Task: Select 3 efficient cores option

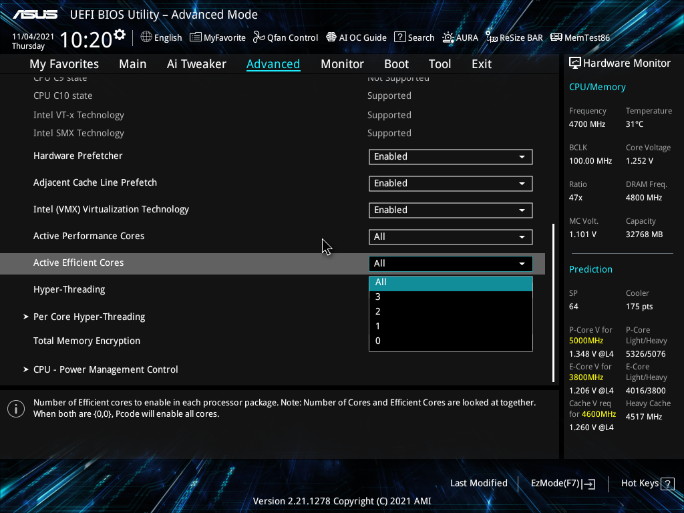Action: click(x=451, y=297)
